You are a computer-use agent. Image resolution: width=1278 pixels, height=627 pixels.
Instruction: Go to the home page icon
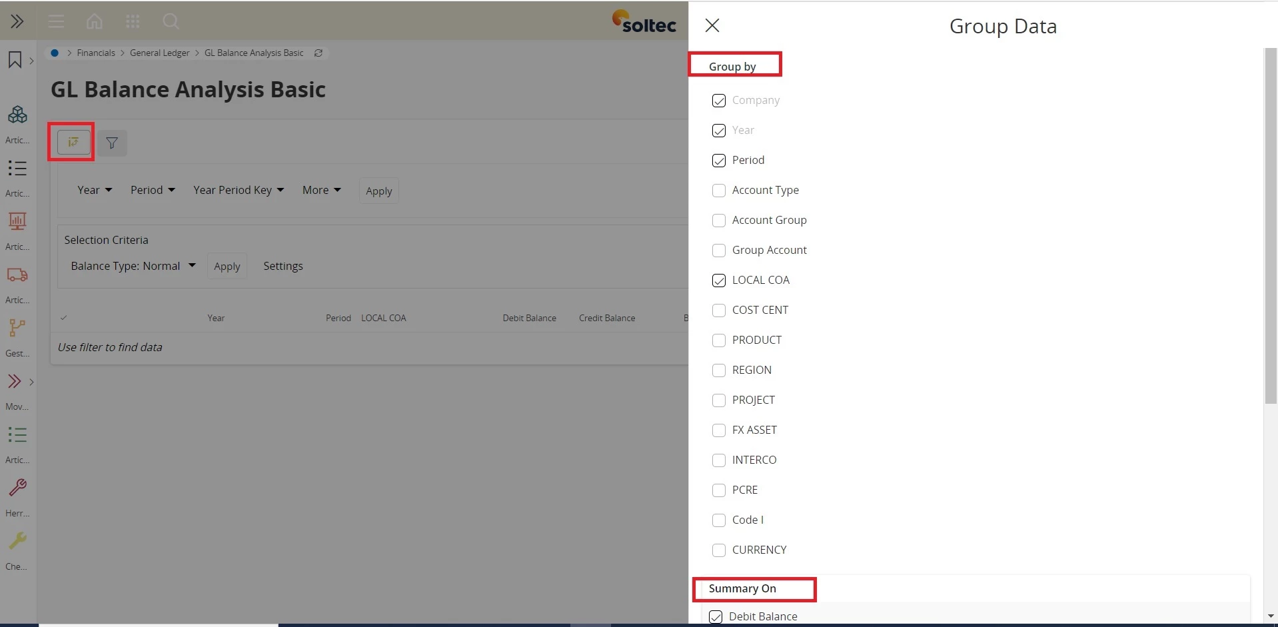(95, 21)
